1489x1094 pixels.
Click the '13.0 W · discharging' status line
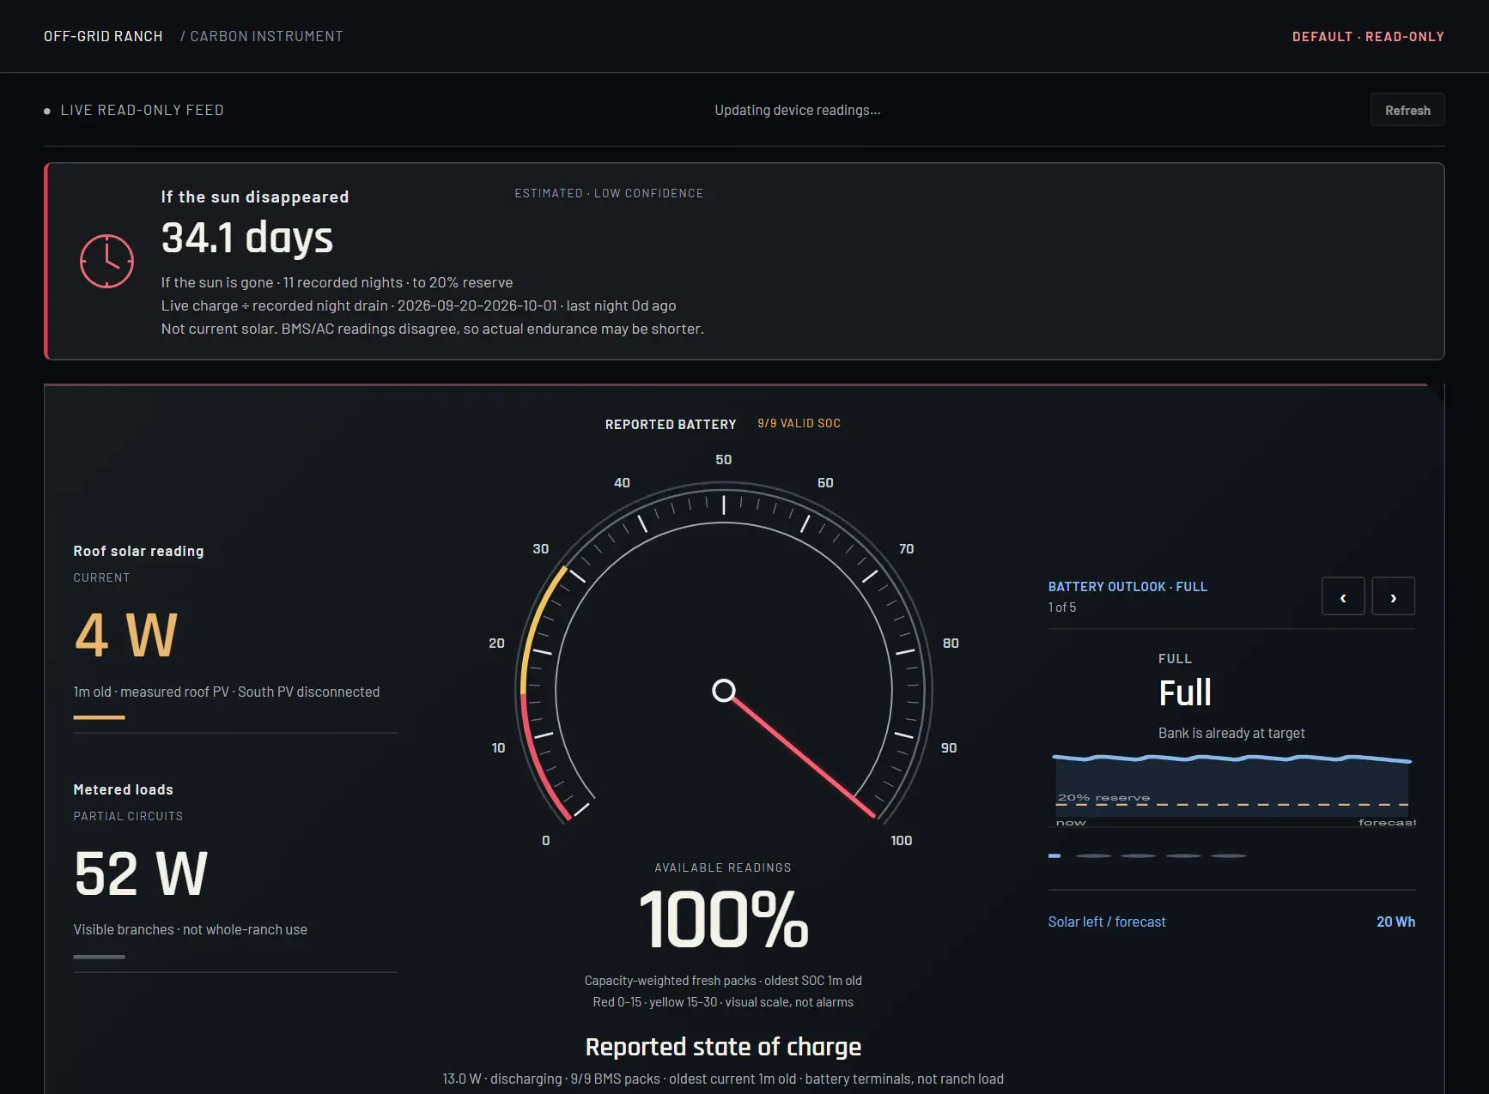723,1079
